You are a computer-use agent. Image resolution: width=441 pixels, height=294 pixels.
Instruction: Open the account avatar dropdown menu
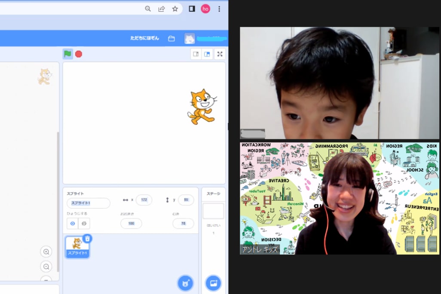[x=190, y=39]
